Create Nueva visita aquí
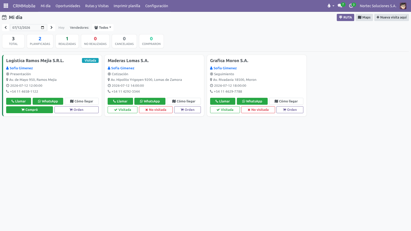 (x=391, y=17)
